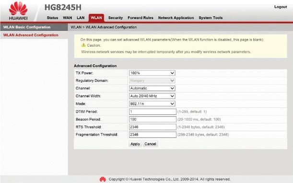Screen dimensions: 293x183
Task: Open the System Tools tab
Action: point(211,18)
